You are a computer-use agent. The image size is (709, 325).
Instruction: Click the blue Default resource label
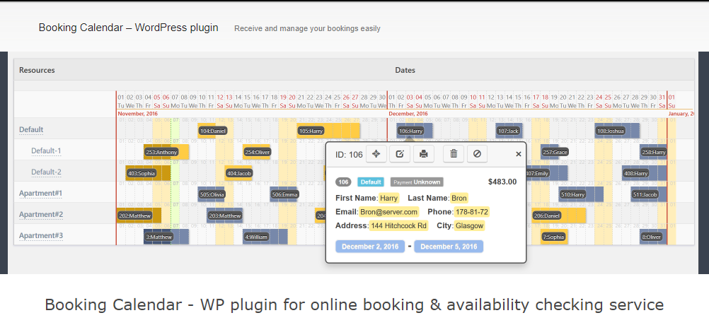pos(371,182)
